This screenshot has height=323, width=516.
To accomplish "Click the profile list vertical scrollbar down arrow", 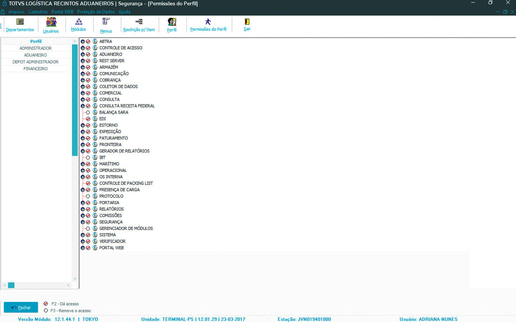I will 75,279.
